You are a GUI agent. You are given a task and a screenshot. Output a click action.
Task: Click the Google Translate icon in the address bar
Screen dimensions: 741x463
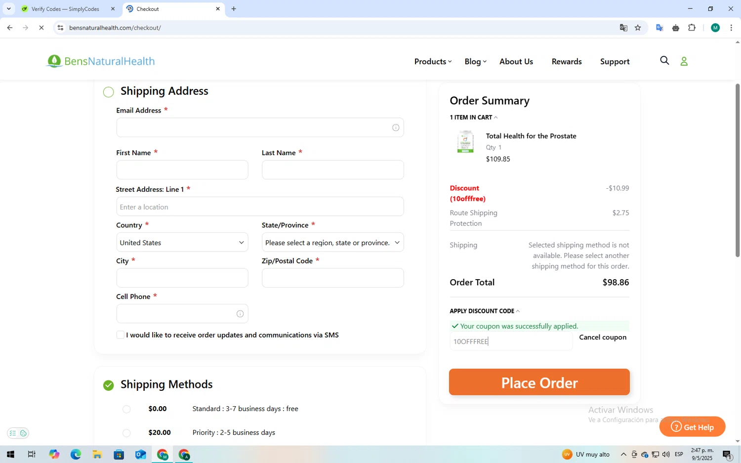click(x=623, y=28)
